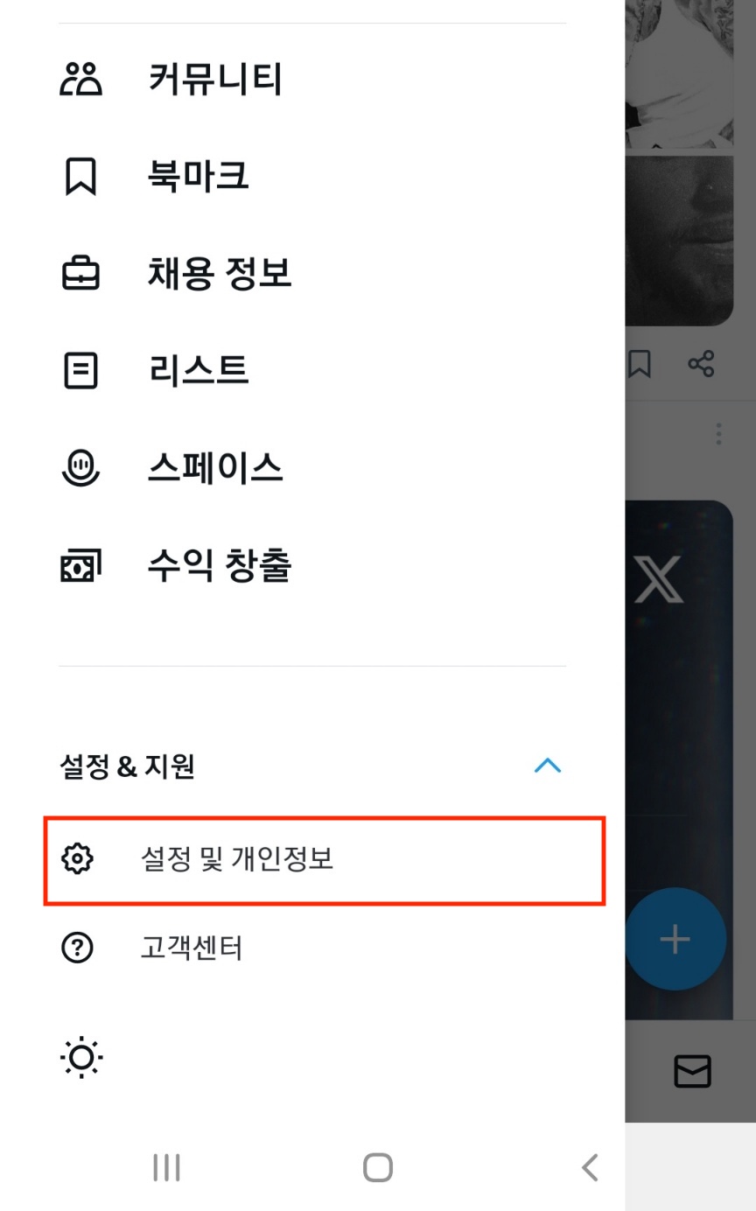The height and width of the screenshot is (1211, 756).
Task: Open the 커뮤니티 (Communities) icon
Action: click(80, 79)
